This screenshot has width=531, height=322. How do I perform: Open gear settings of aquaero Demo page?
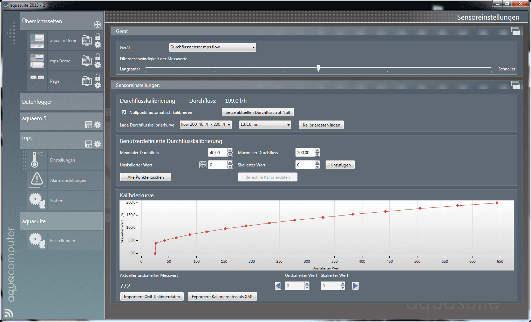(98, 44)
